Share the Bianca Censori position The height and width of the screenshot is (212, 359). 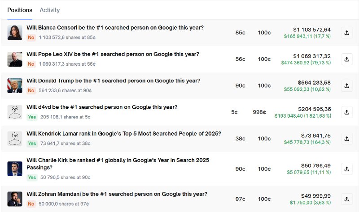pos(346,33)
